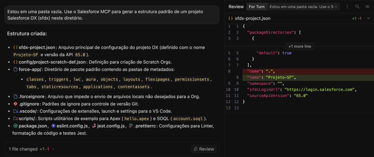Click the 'objects' code tag

pyautogui.click(x=109, y=79)
